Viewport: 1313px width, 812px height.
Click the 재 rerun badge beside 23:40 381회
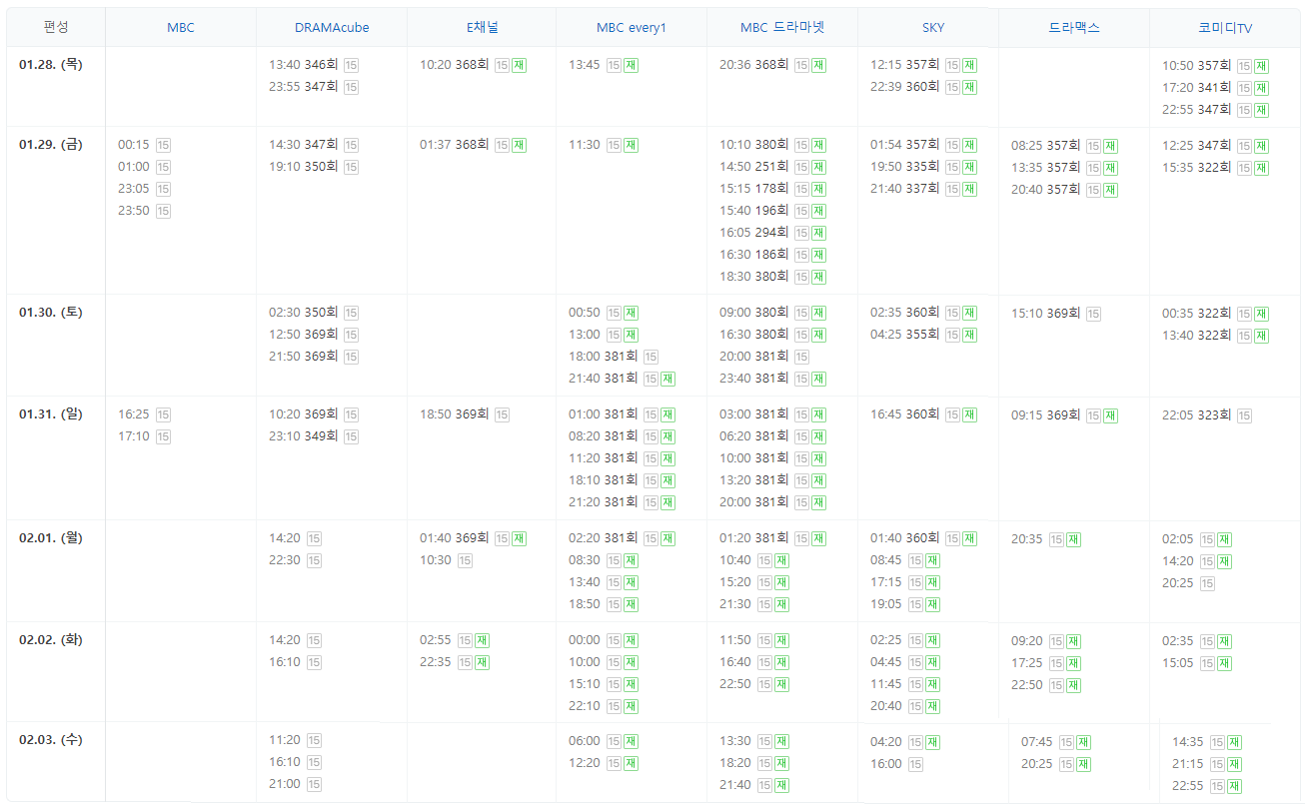[818, 379]
